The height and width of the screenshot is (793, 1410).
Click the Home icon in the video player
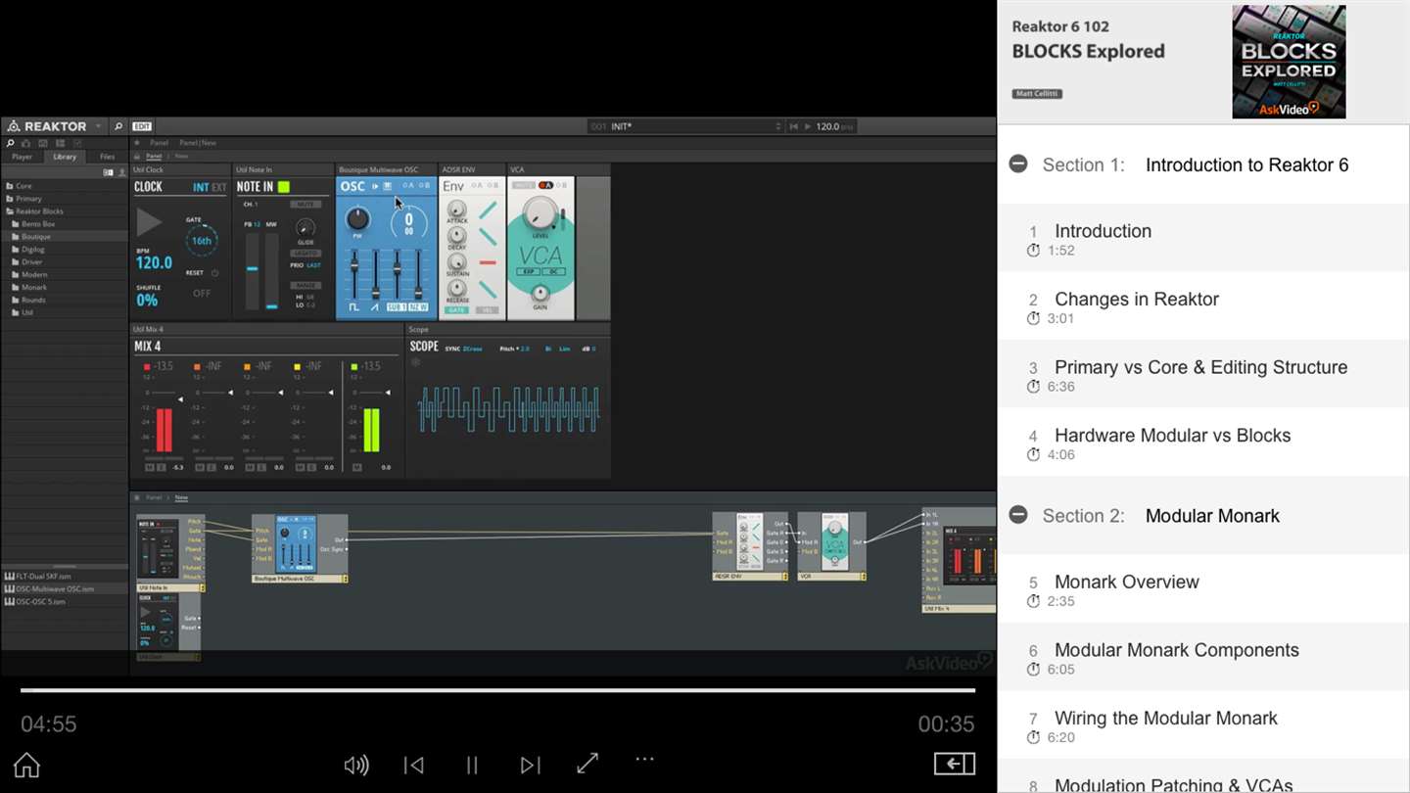pos(26,765)
